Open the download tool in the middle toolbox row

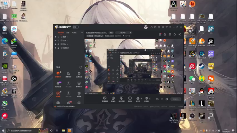[x=68, y=85]
